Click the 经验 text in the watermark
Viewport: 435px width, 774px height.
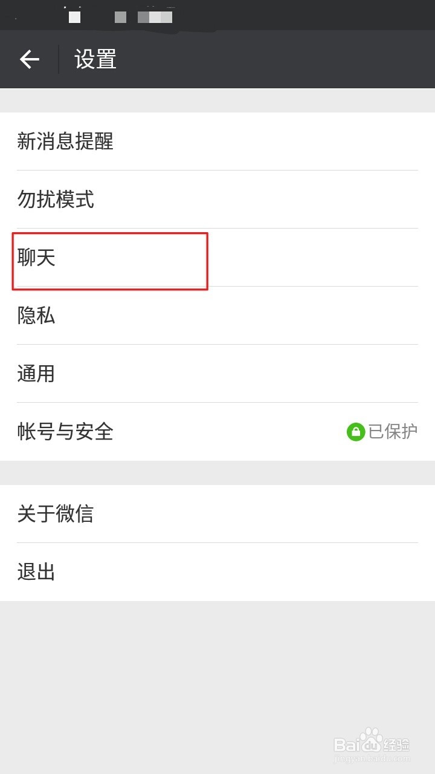[397, 745]
